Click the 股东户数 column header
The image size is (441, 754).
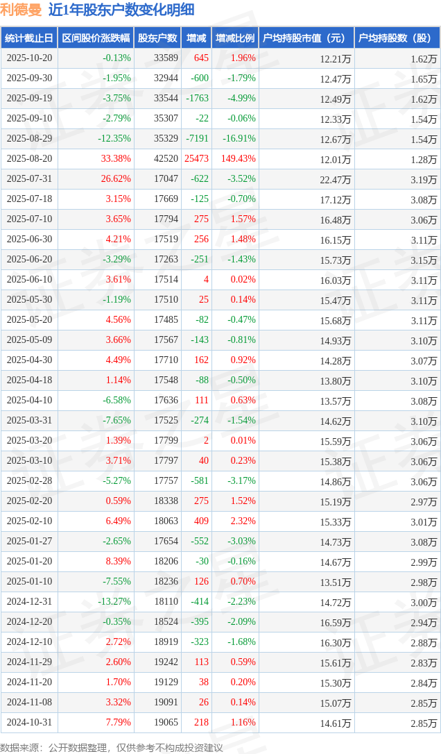click(157, 38)
